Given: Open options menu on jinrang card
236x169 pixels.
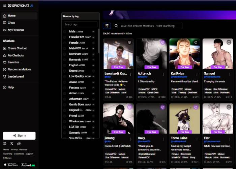Looking at the screenshot, I should pyautogui.click(x=130, y=139).
